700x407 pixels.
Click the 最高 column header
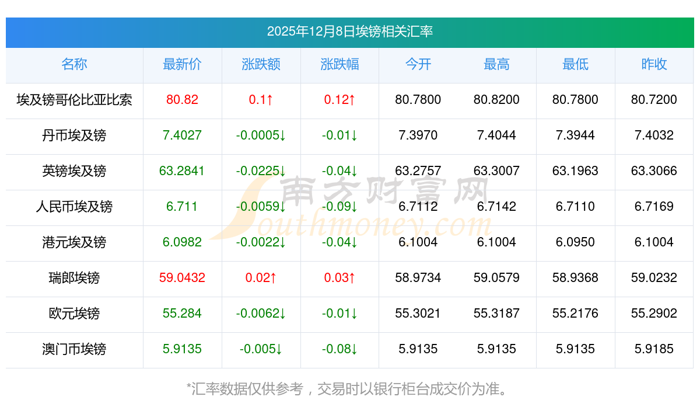pyautogui.click(x=496, y=65)
